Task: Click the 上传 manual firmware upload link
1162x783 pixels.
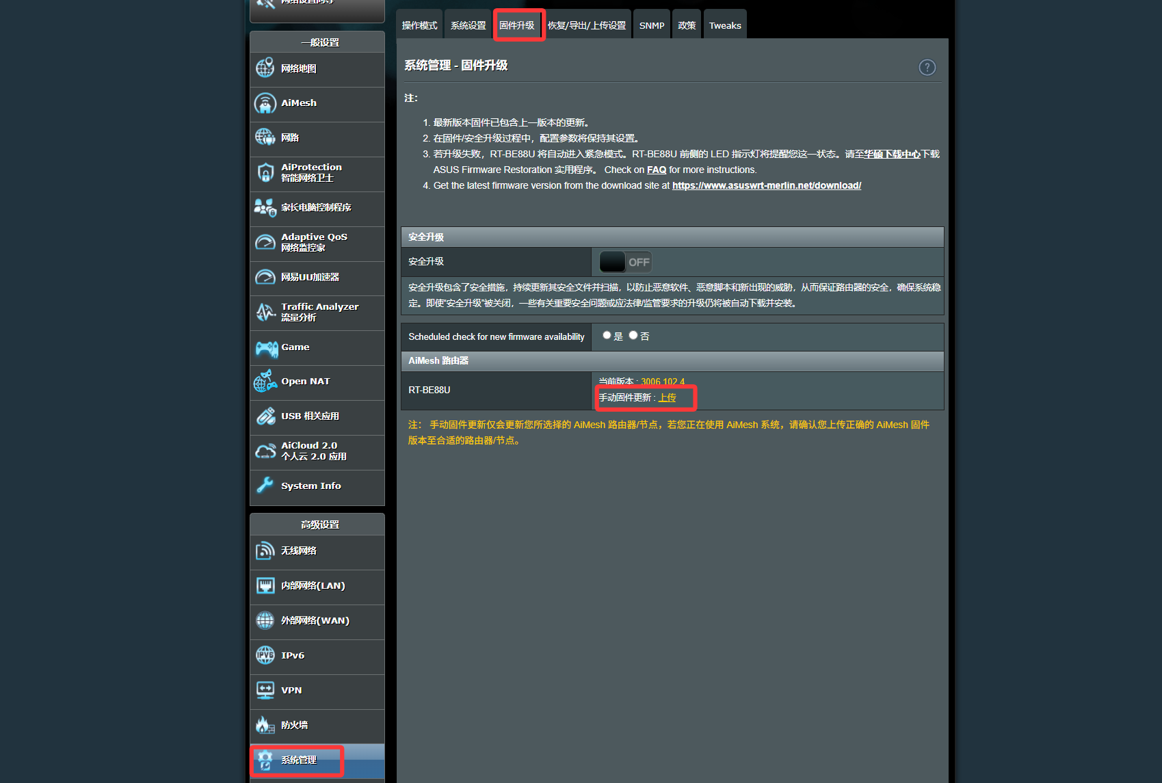Action: (668, 397)
